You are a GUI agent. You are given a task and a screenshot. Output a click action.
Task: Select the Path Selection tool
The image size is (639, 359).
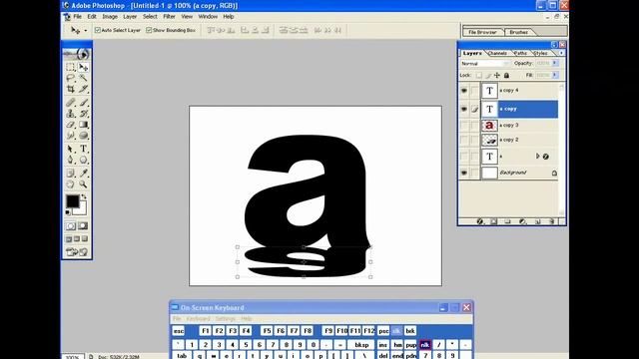point(71,149)
